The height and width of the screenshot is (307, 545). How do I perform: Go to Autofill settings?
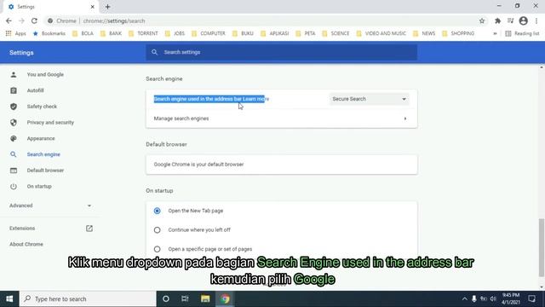[x=36, y=90]
